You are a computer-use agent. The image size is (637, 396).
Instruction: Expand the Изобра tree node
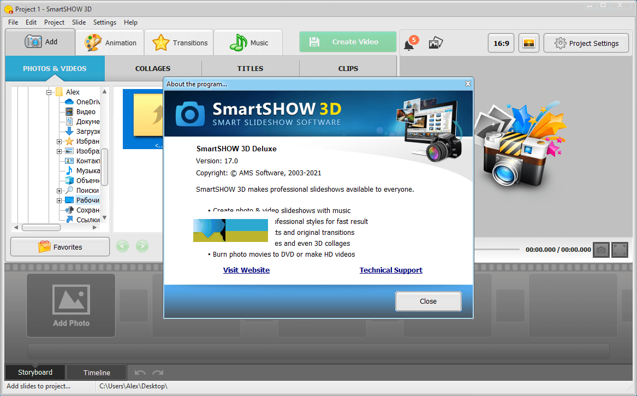pos(59,151)
